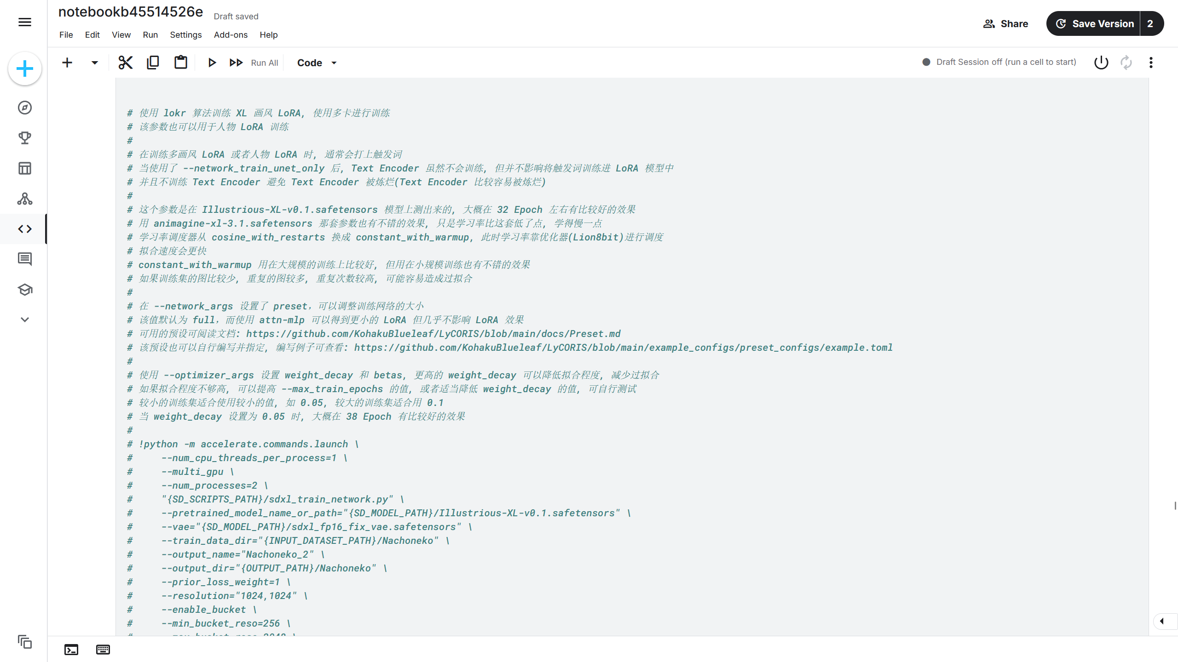This screenshot has width=1178, height=662.
Task: Click the Save Version button
Action: coord(1094,24)
